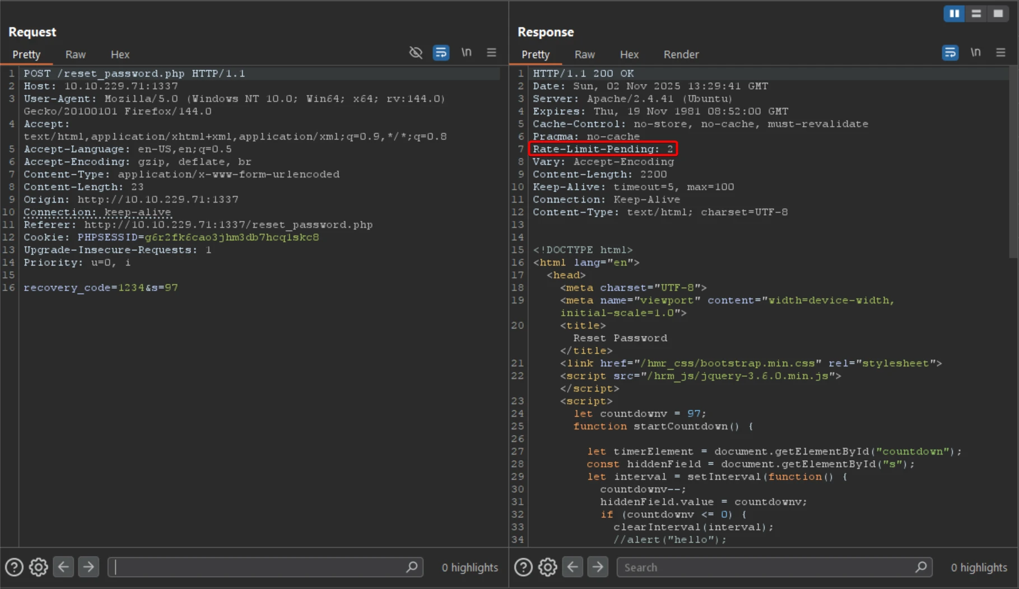The width and height of the screenshot is (1019, 589).
Task: Toggle word wrap in Response panel
Action: [950, 53]
